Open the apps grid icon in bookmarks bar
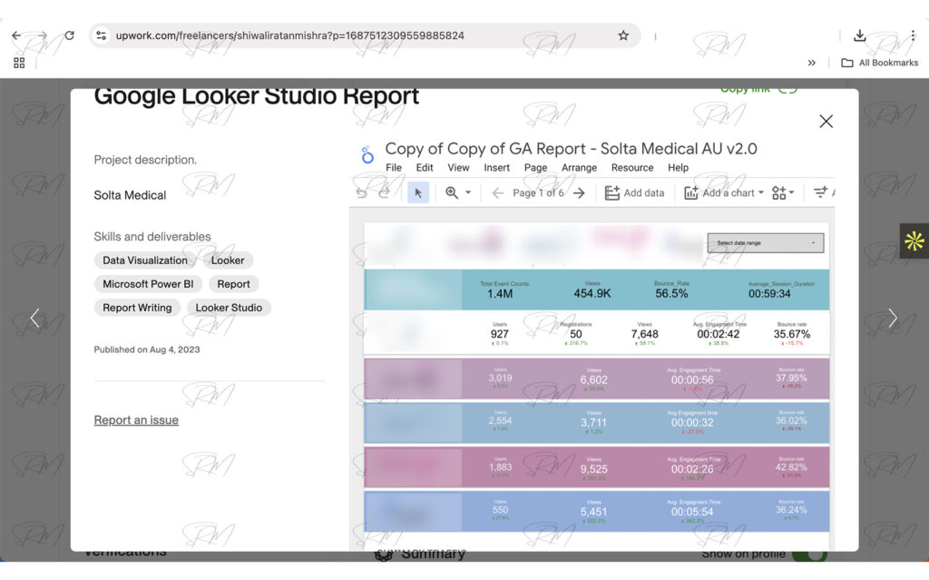The width and height of the screenshot is (929, 580). (19, 63)
